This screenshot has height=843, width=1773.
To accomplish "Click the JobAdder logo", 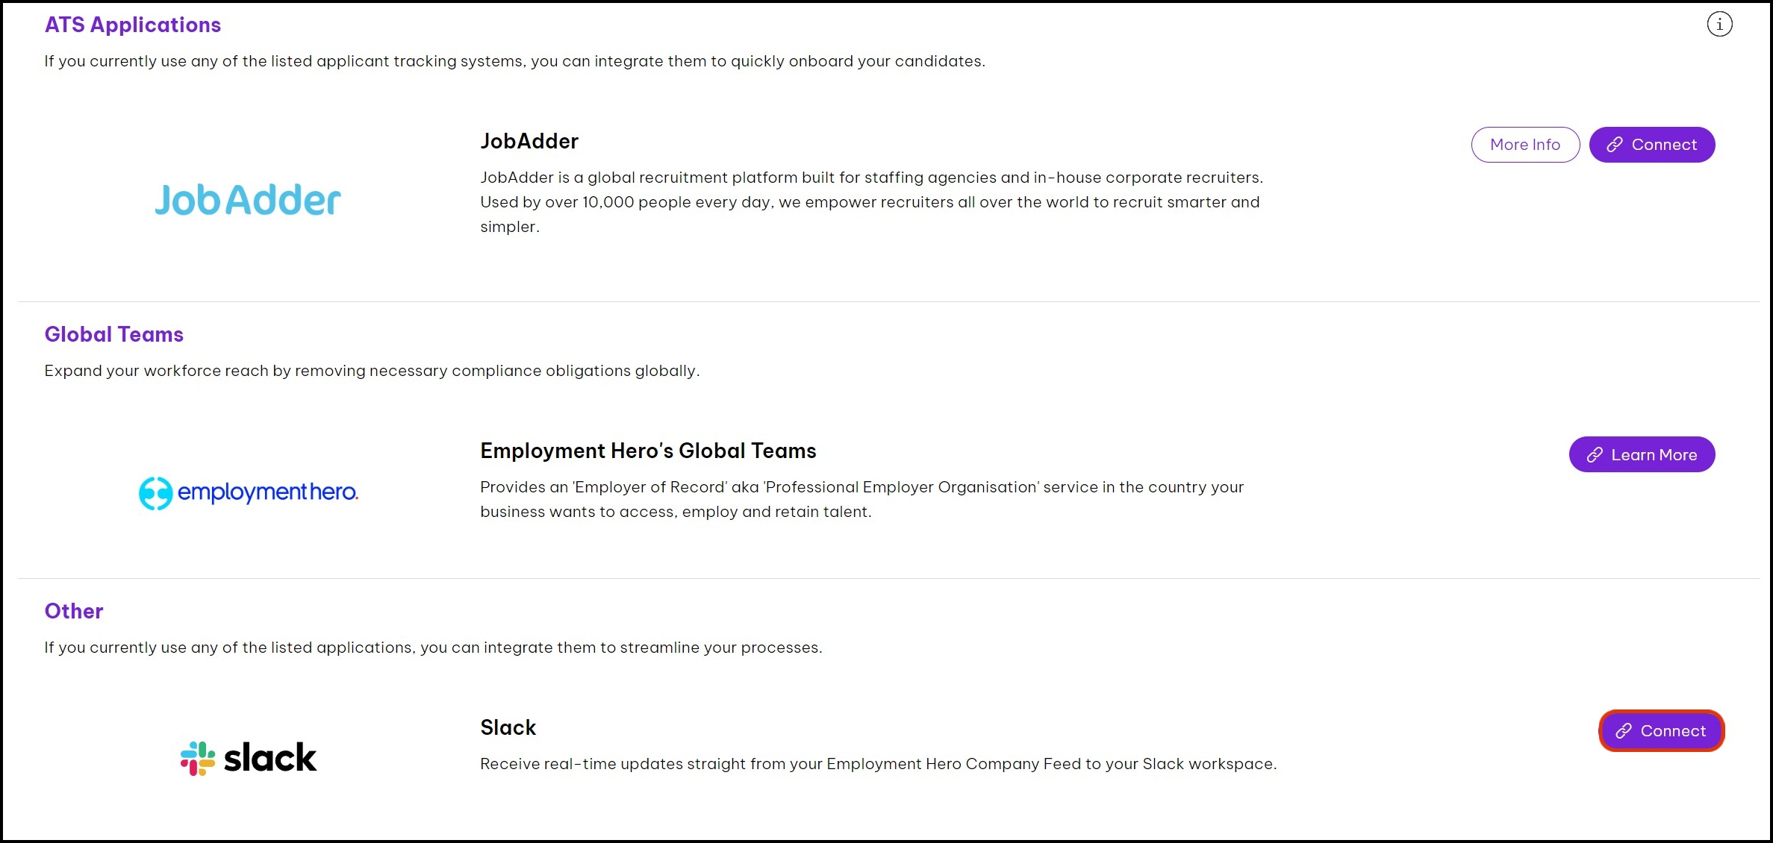I will pos(248,200).
